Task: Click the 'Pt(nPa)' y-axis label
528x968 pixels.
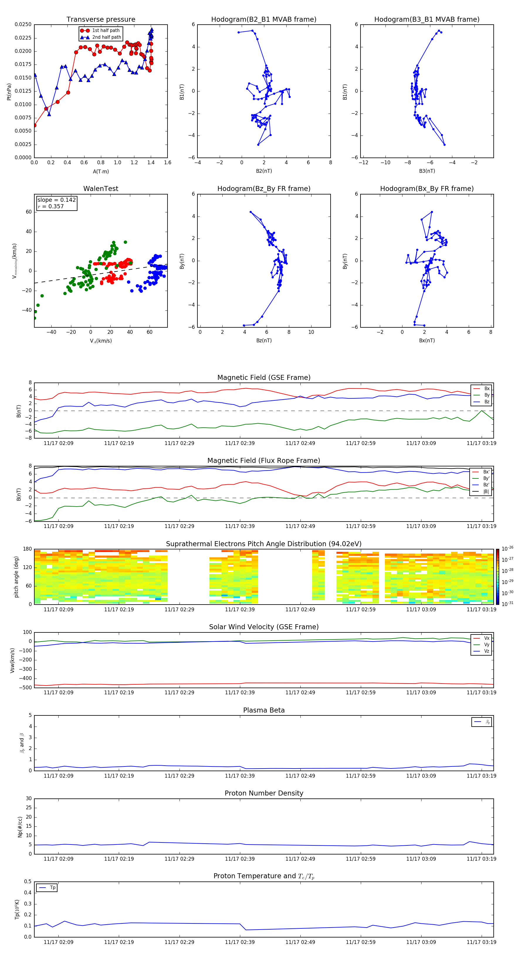Action: [x=9, y=91]
